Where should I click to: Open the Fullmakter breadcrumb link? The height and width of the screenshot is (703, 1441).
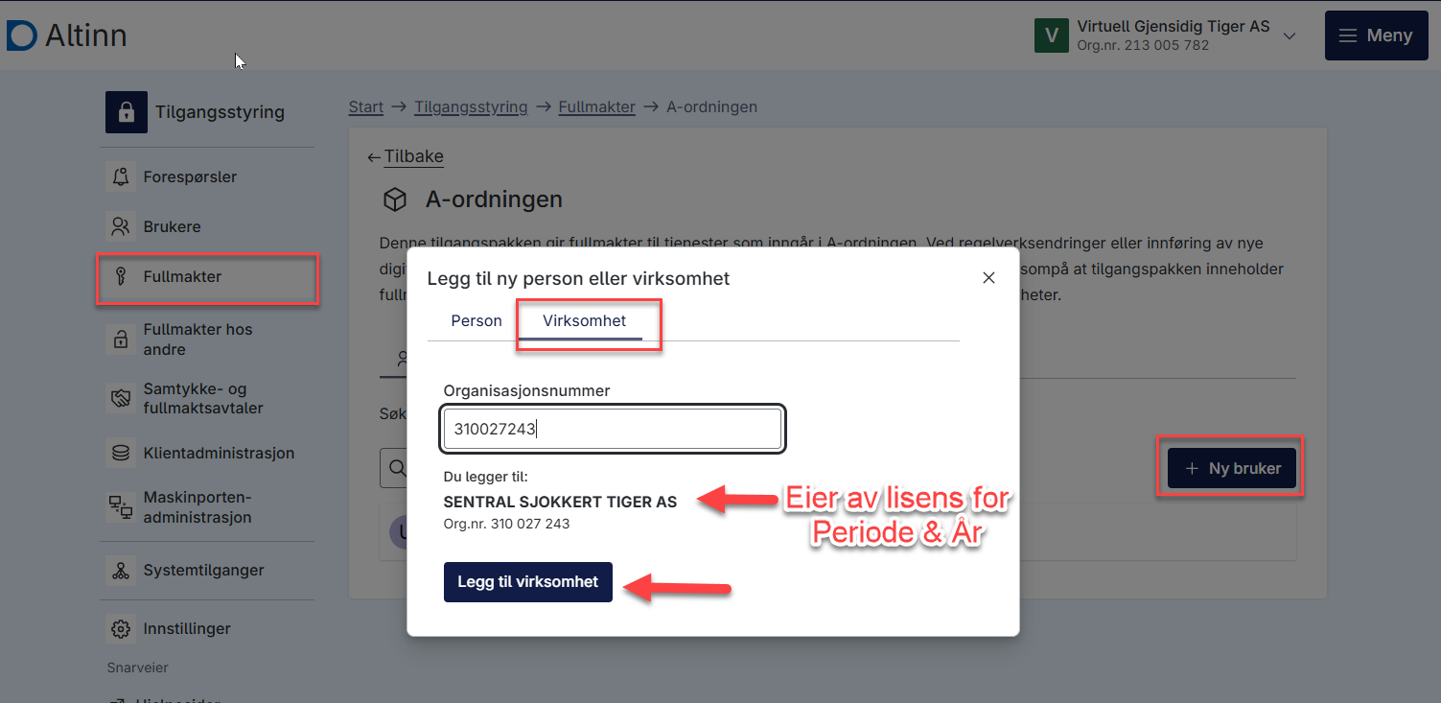point(597,106)
